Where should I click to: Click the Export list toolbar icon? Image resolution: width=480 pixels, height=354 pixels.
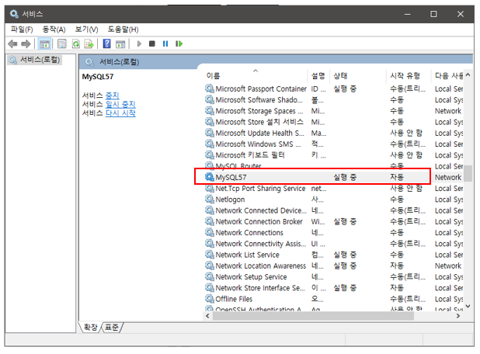coord(89,44)
